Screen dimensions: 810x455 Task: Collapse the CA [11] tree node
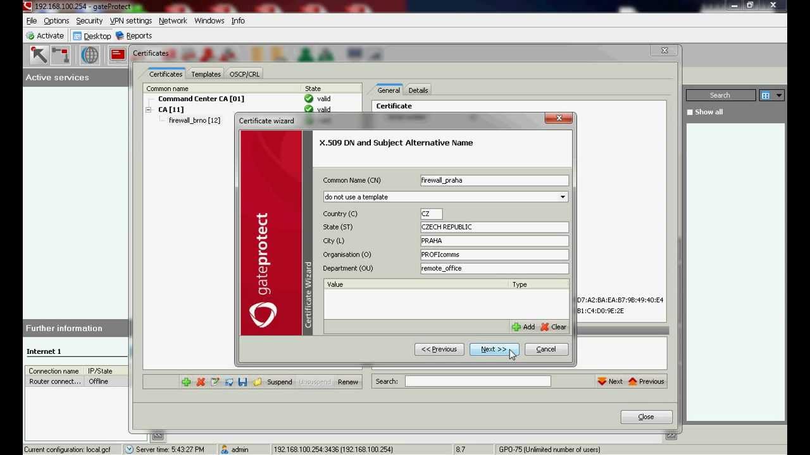(x=149, y=109)
